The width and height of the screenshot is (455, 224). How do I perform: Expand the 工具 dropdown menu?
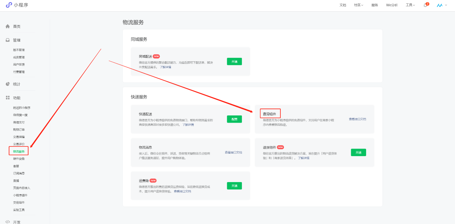coord(410,5)
